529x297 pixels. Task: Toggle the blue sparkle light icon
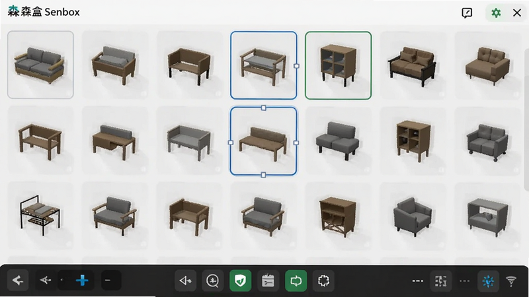pyautogui.click(x=488, y=281)
